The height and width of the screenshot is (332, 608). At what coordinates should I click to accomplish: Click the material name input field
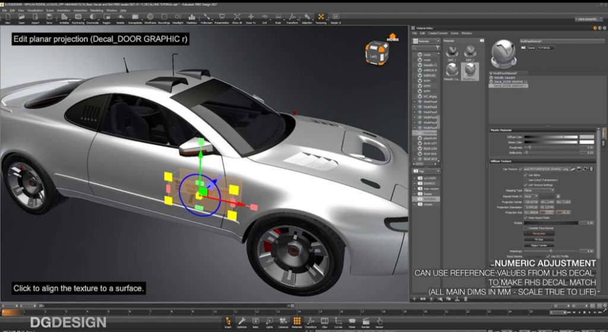pyautogui.click(x=562, y=41)
